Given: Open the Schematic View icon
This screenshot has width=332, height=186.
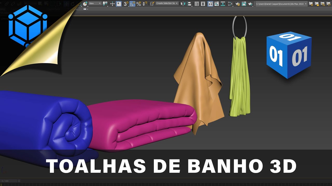Looking at the screenshot, I should 223,4.
